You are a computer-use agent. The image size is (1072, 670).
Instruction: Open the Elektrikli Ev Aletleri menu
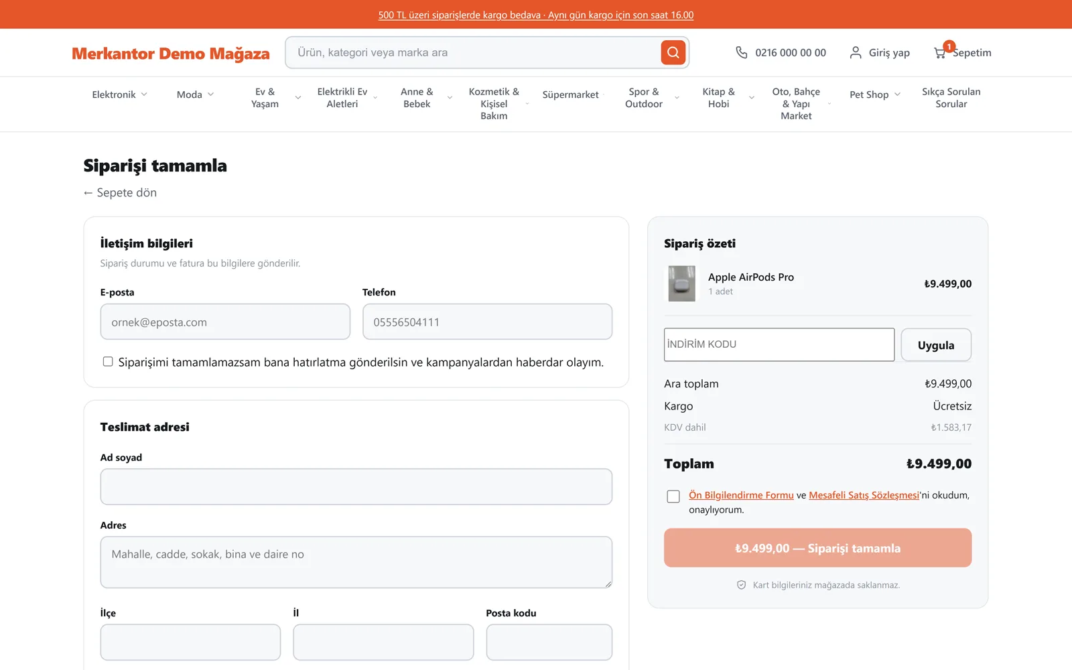point(342,98)
